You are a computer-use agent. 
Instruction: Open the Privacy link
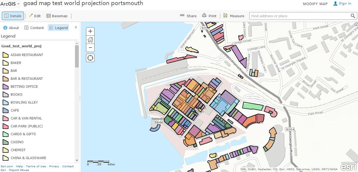tap(54, 166)
